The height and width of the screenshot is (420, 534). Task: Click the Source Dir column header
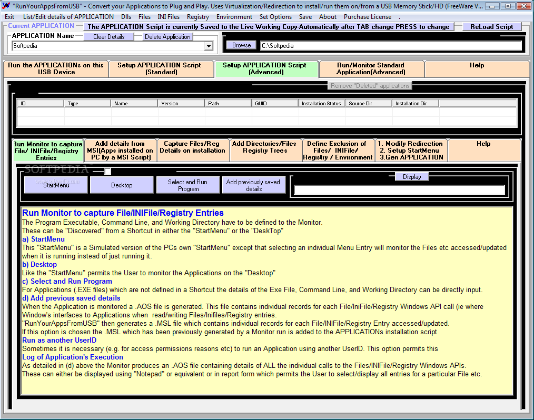click(369, 104)
